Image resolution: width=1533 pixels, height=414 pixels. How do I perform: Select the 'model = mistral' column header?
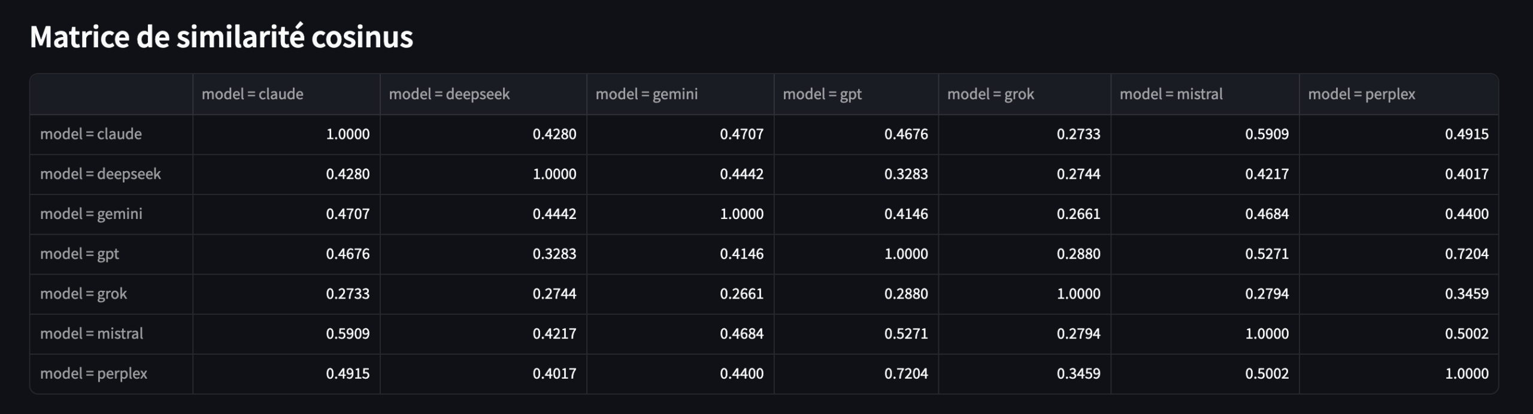point(1171,94)
